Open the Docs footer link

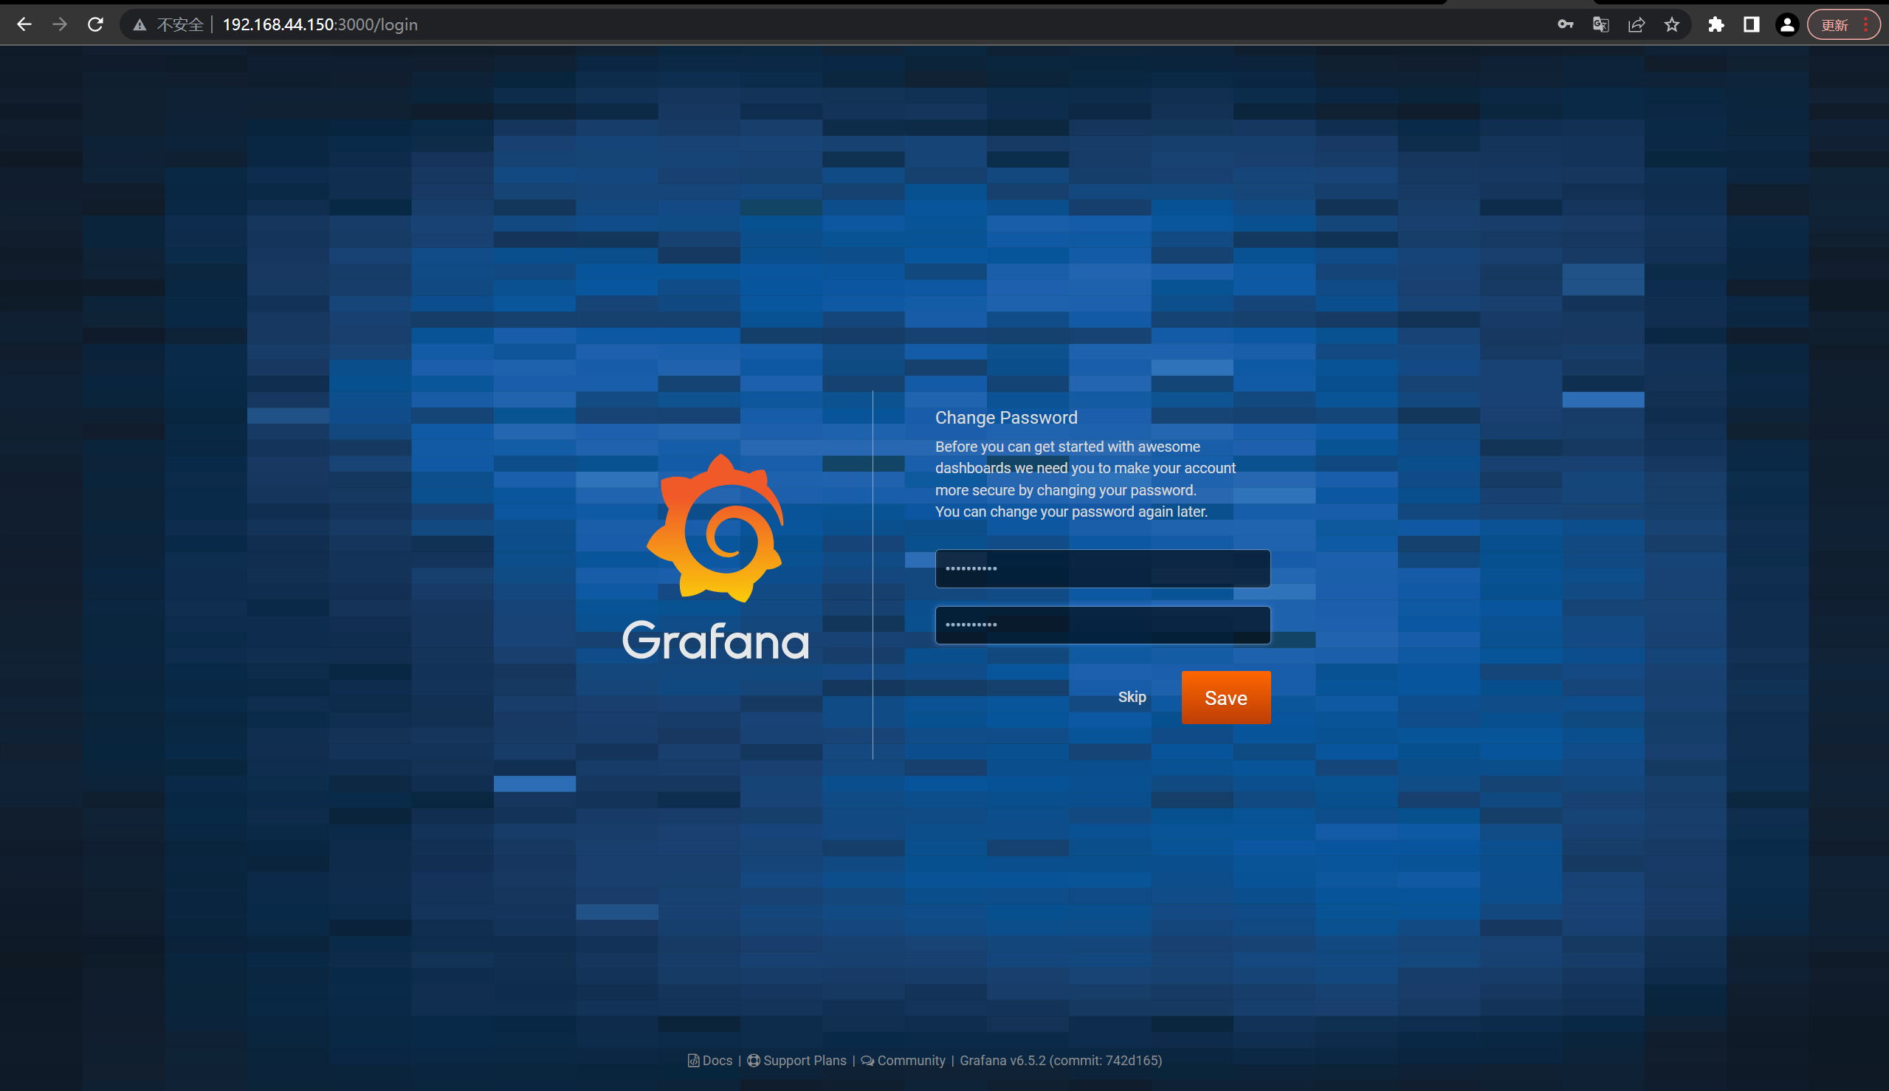(x=716, y=1060)
